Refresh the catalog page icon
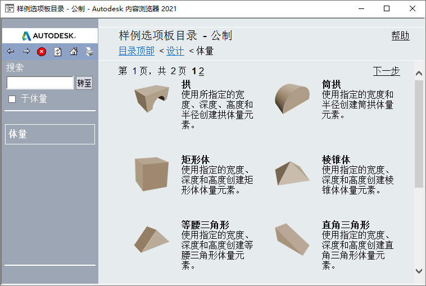 point(57,52)
